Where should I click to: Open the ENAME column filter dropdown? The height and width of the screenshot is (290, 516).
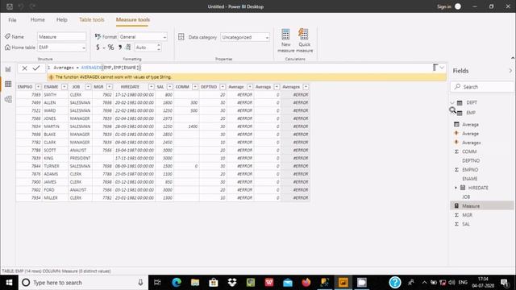click(64, 87)
